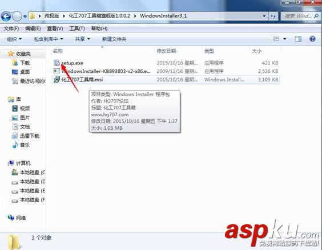This screenshot has height=250, width=322.
Task: Open 最近访问的位置 in favorites
Action: (33, 81)
